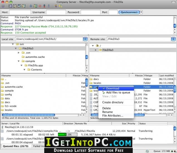Click the 'STOR fr.po' command log line
The width and height of the screenshot is (177, 153).
(x=14, y=29)
